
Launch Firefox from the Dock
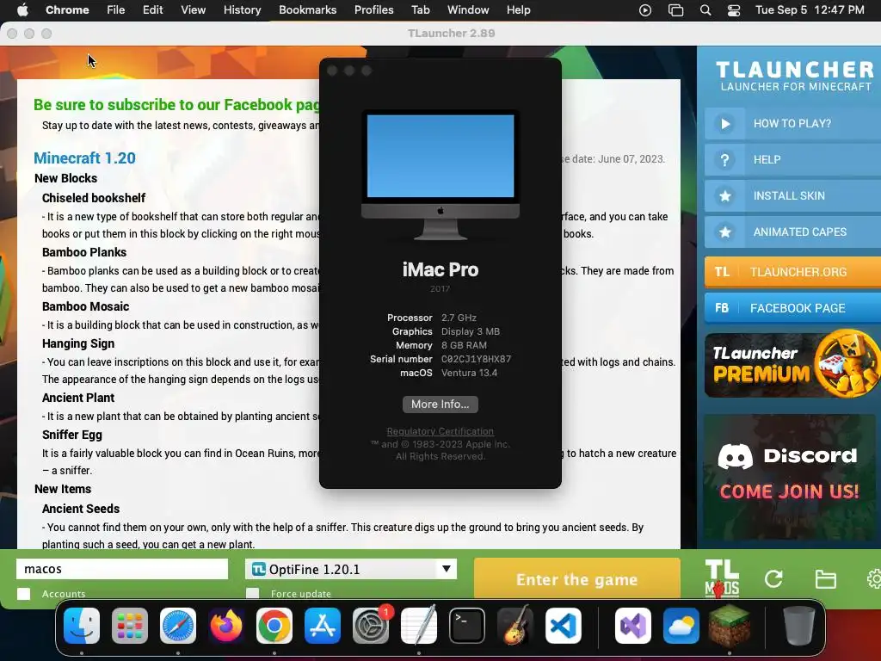click(226, 626)
